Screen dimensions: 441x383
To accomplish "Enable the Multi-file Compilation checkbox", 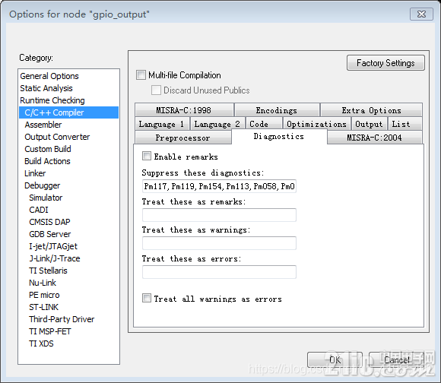I will [141, 75].
